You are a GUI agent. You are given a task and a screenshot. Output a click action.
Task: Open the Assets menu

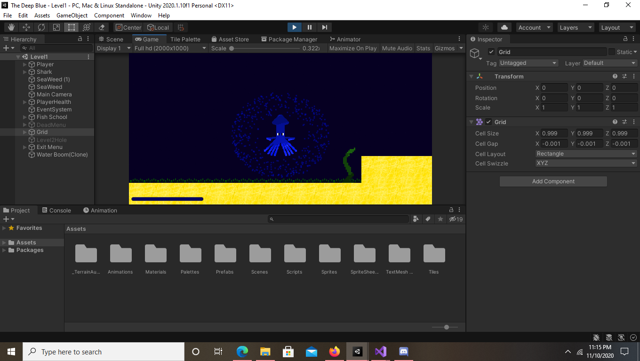pyautogui.click(x=42, y=16)
